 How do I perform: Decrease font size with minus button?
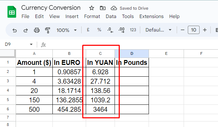coord(183,30)
